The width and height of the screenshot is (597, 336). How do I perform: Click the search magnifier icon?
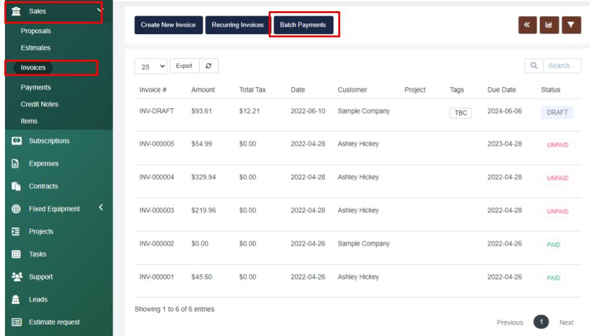(x=534, y=66)
